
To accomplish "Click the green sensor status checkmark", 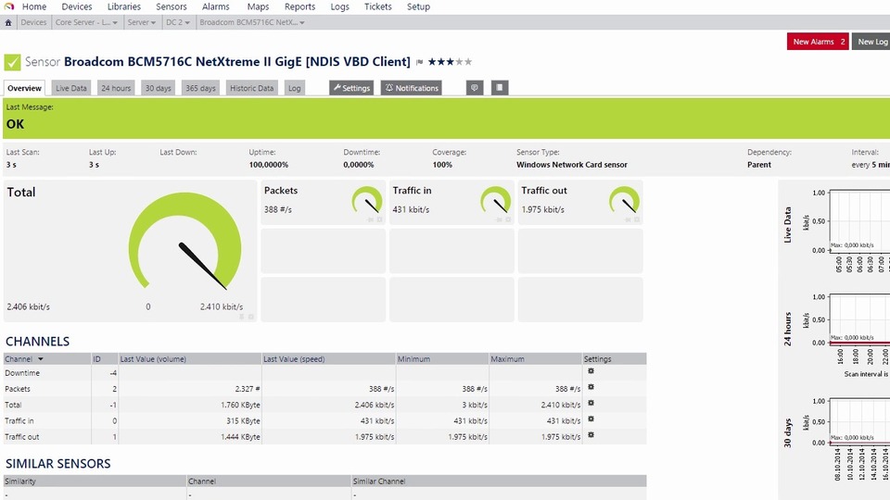I will (x=12, y=62).
